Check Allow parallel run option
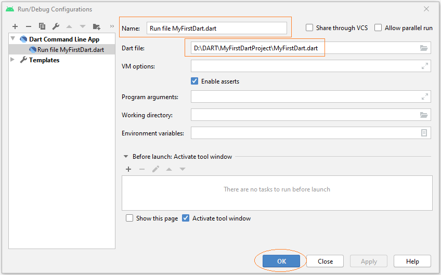The image size is (441, 275). pos(378,28)
